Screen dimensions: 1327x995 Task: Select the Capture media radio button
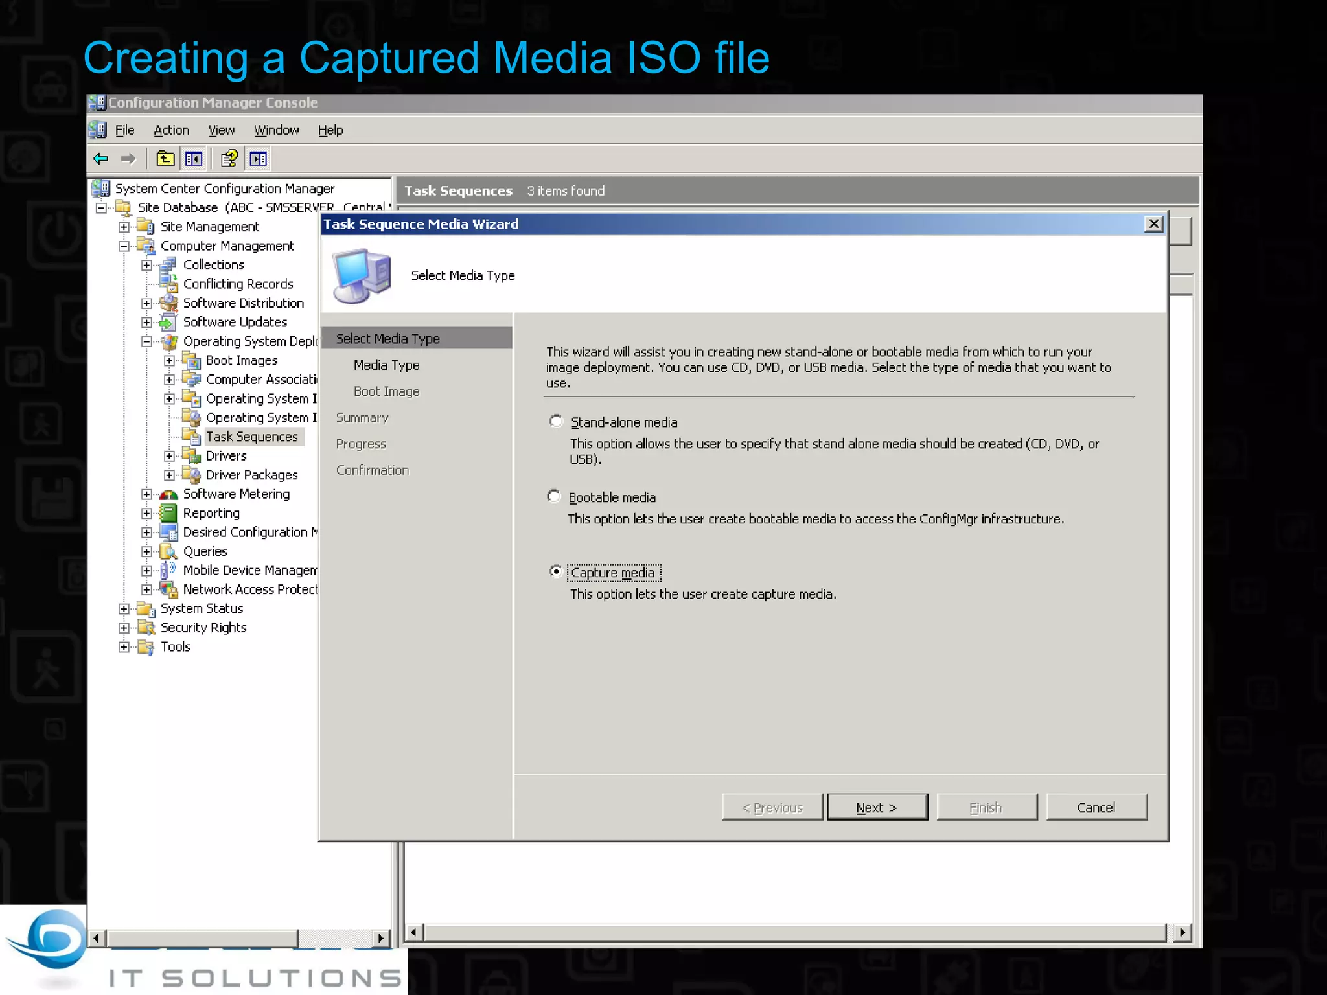pyautogui.click(x=556, y=571)
